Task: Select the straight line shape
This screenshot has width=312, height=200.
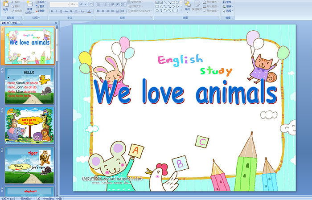Action: pos(165,2)
